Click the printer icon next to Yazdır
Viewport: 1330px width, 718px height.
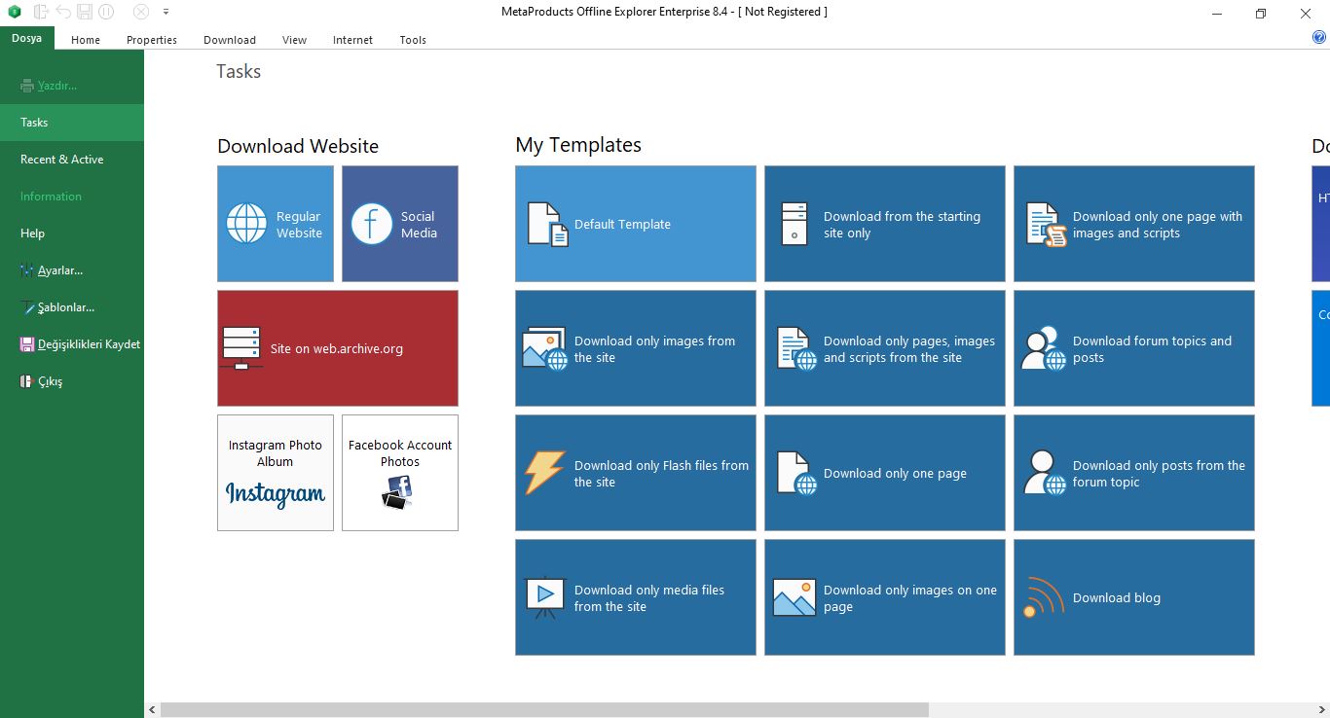click(x=27, y=86)
